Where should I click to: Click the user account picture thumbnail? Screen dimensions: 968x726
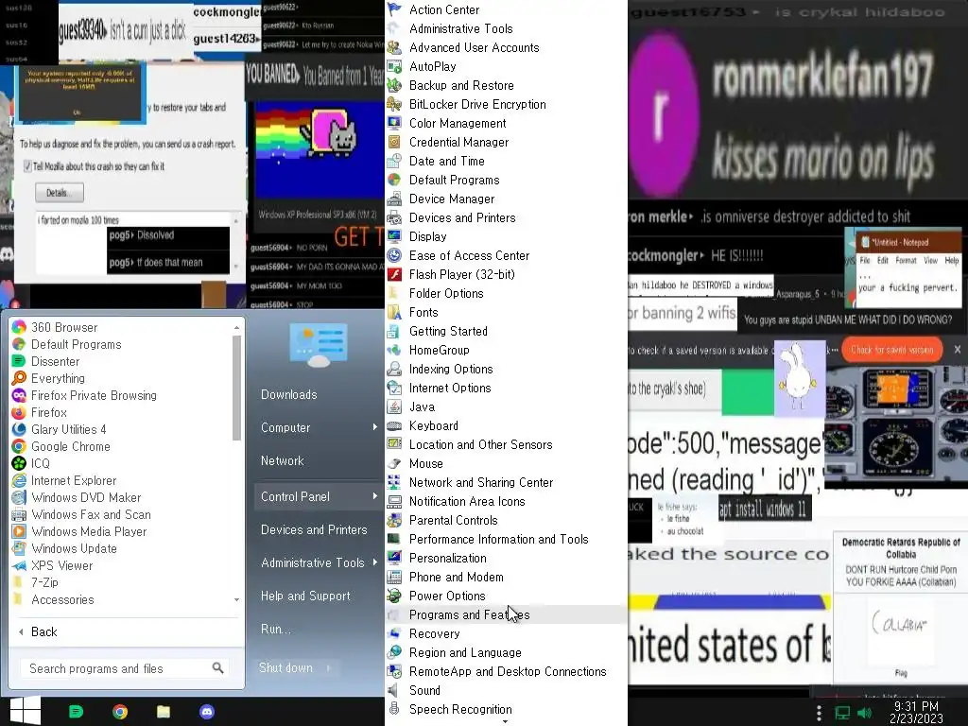[319, 345]
